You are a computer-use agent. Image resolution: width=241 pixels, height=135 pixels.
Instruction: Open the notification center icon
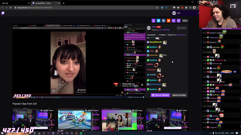pyautogui.click(x=237, y=133)
